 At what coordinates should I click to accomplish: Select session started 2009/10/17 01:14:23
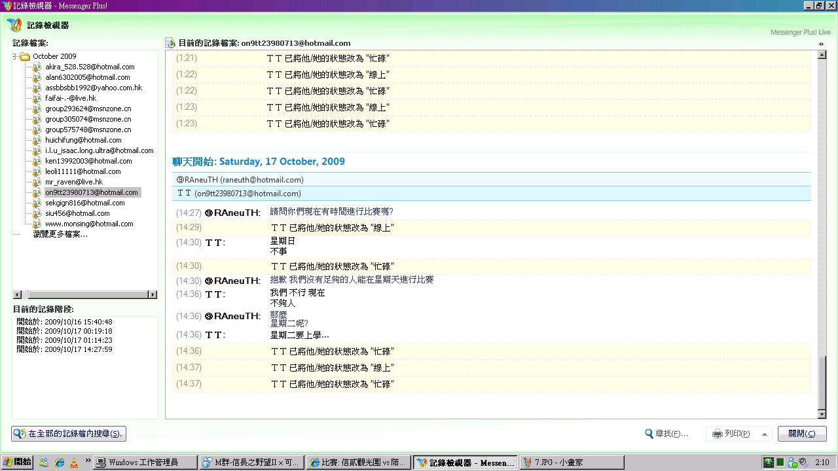pyautogui.click(x=64, y=340)
